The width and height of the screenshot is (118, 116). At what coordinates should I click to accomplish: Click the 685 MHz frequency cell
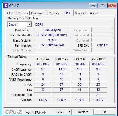tap(43, 64)
